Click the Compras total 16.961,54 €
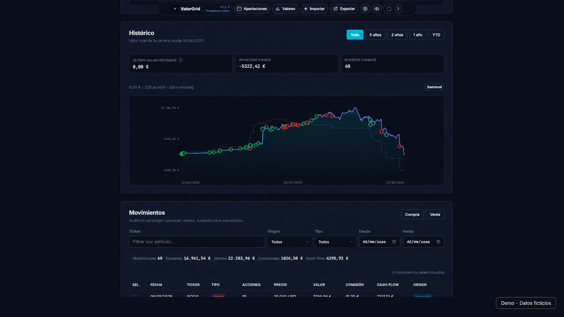 [197, 258]
